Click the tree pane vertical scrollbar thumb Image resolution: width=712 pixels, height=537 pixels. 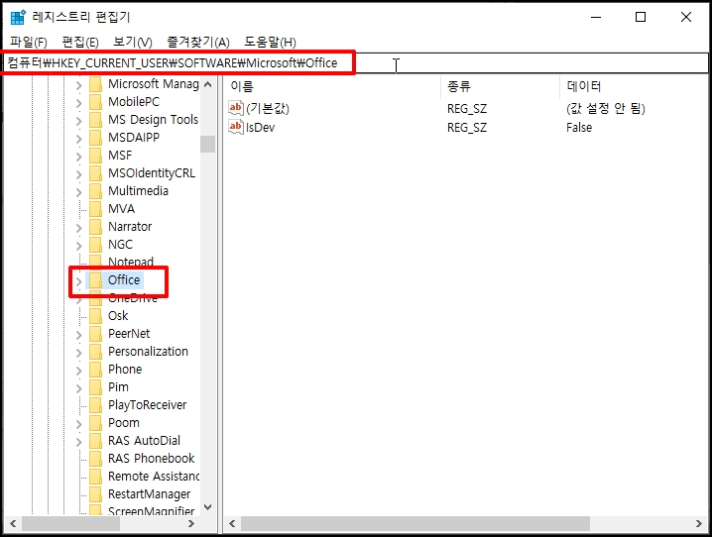pos(208,145)
